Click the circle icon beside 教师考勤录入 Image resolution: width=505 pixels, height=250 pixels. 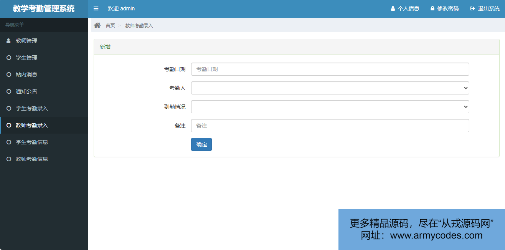point(9,125)
